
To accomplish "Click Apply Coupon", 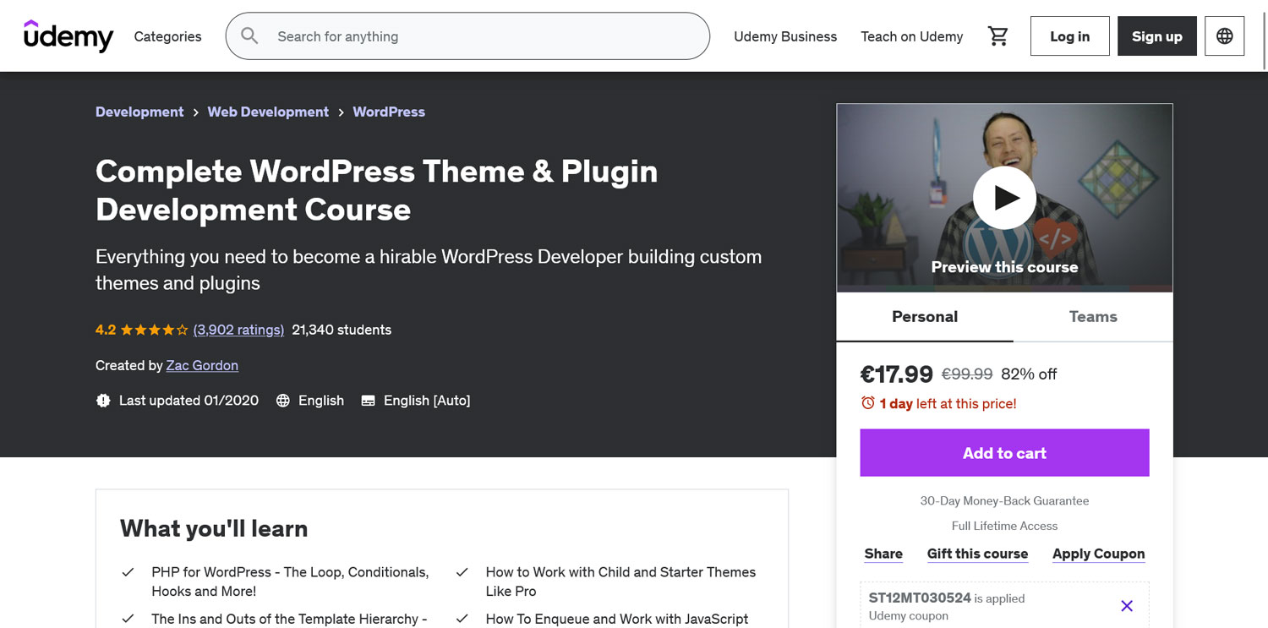I will click(x=1098, y=554).
